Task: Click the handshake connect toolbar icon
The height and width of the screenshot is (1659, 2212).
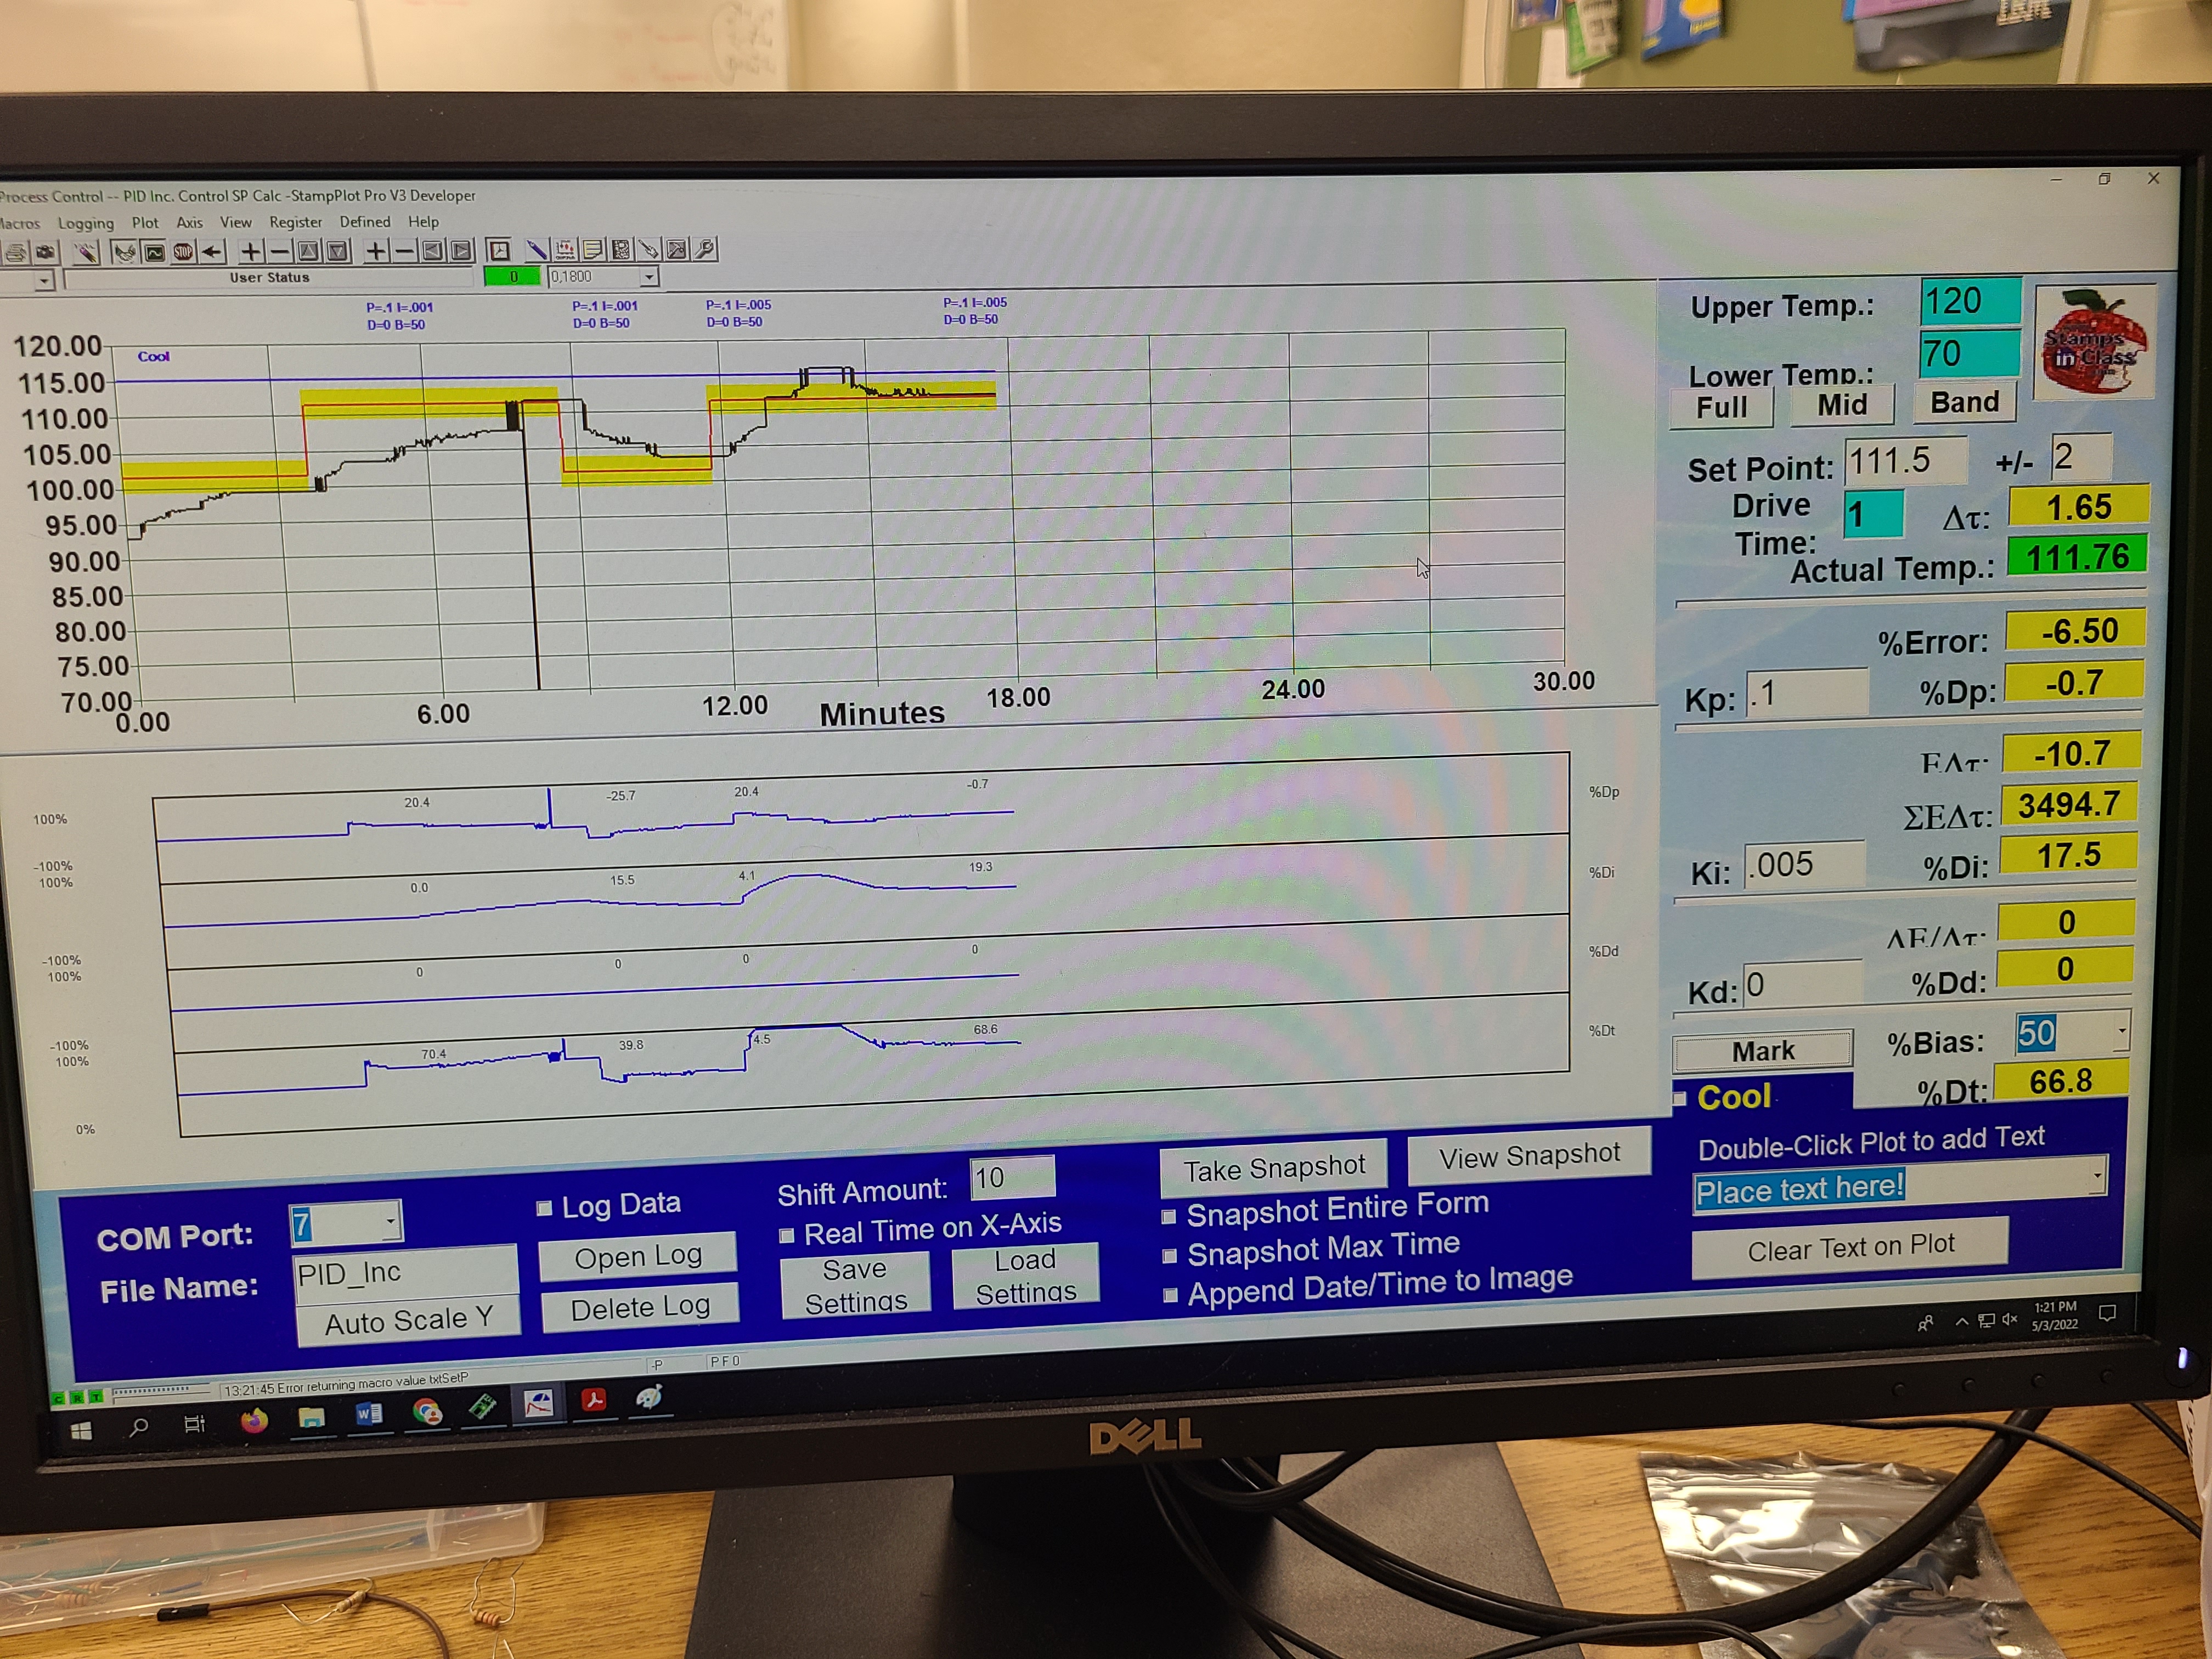Action: coord(124,252)
